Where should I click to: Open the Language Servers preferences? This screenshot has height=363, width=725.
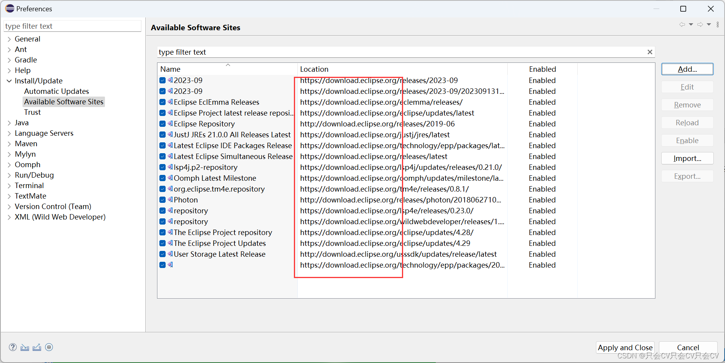(44, 133)
